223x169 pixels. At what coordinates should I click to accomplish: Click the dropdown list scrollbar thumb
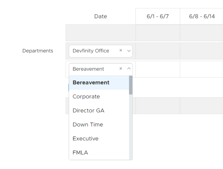click(x=131, y=85)
